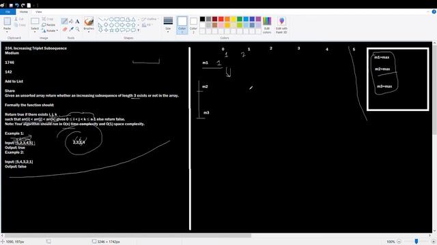Image resolution: width=437 pixels, height=245 pixels.
Task: Click Edit with Paint 3D
Action: tap(281, 25)
